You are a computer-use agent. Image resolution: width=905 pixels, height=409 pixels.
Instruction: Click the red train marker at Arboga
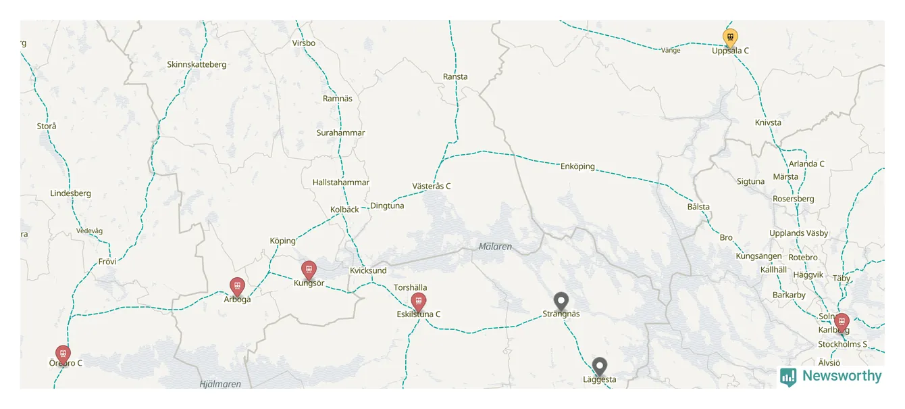237,287
